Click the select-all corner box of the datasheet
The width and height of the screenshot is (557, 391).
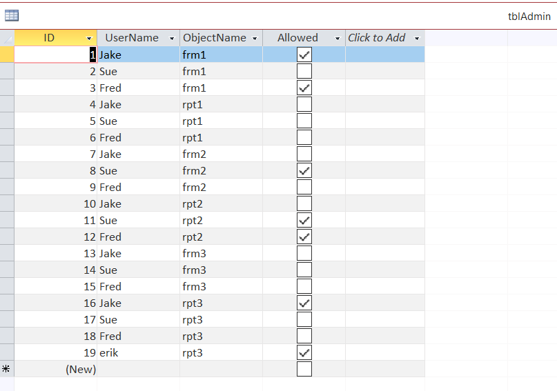click(7, 38)
